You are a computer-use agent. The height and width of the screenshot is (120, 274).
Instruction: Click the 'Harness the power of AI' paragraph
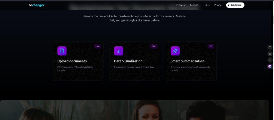click(x=134, y=18)
